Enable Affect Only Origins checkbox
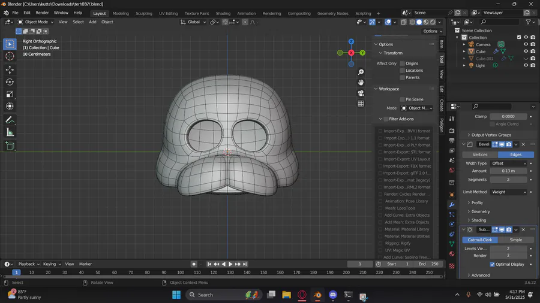The image size is (540, 303). 402,63
